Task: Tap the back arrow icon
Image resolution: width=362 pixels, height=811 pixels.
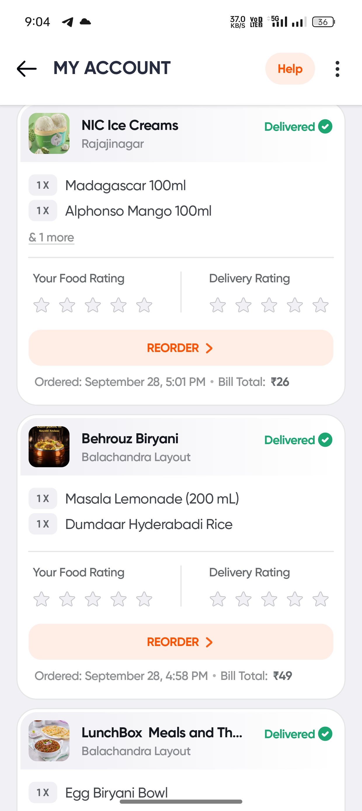Action: 27,69
